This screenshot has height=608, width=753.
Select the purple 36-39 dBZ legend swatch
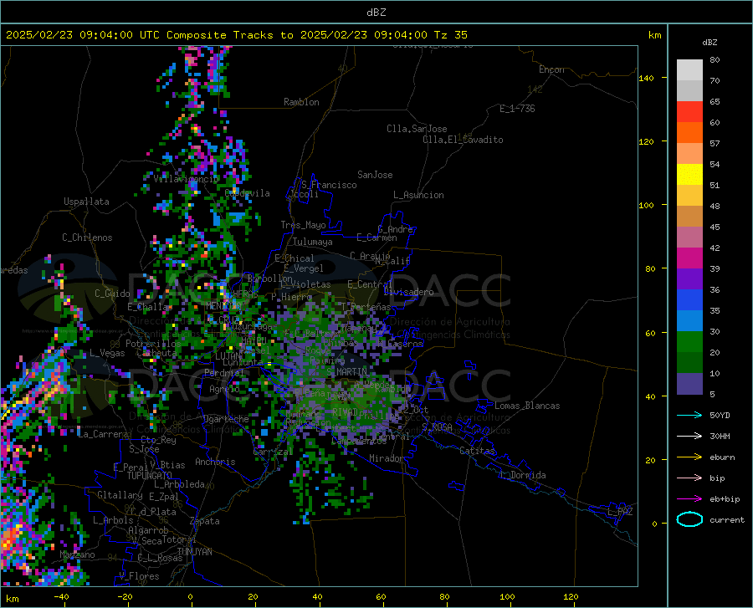point(689,279)
